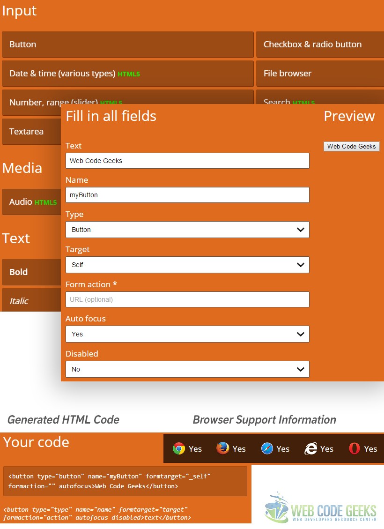384x529 pixels.
Task: Open the Target dropdown showing Self
Action: pos(187,265)
